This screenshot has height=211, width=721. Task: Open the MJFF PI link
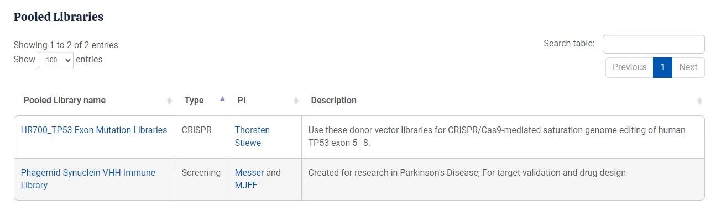click(x=246, y=186)
